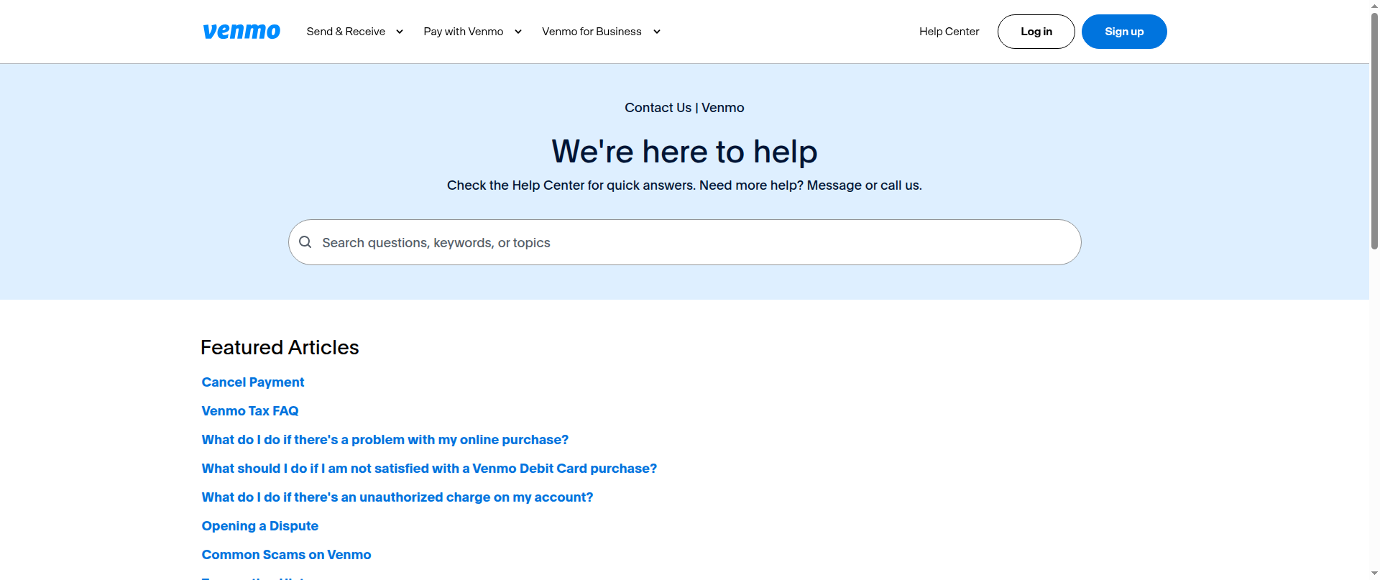Open the Cancel Payment article

click(x=253, y=382)
